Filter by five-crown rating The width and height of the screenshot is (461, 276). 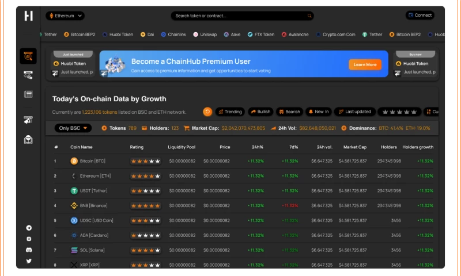(x=399, y=112)
